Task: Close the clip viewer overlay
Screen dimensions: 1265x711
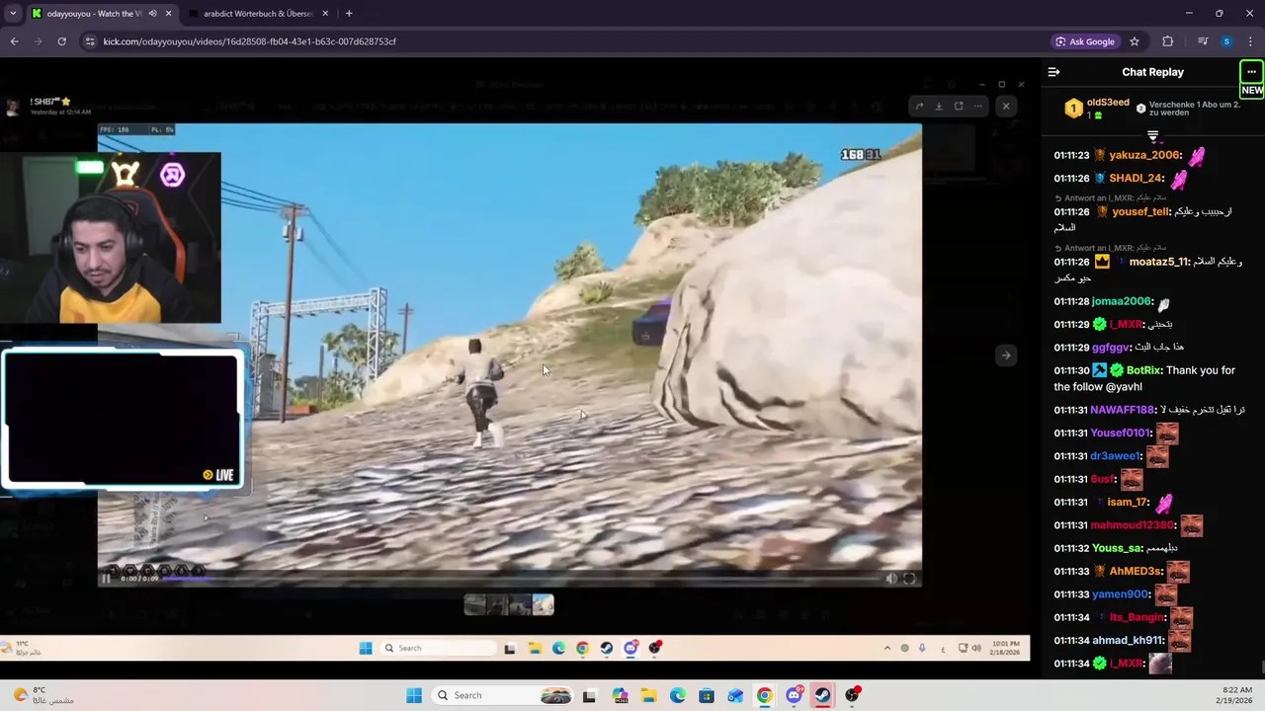Action: tap(1006, 106)
